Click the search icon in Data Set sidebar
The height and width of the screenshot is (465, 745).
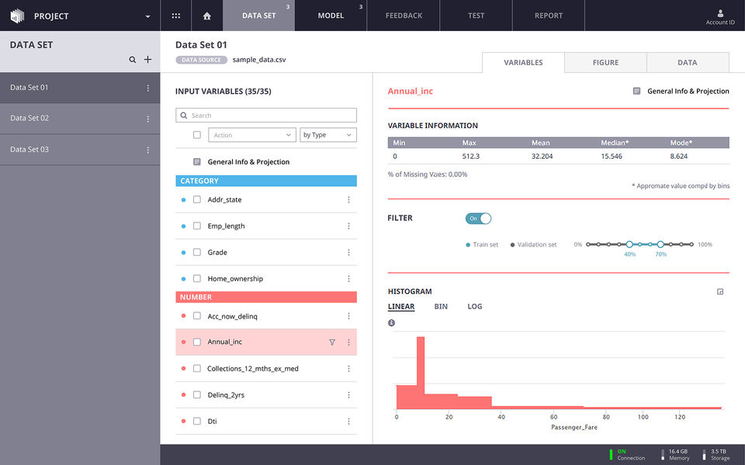click(133, 60)
